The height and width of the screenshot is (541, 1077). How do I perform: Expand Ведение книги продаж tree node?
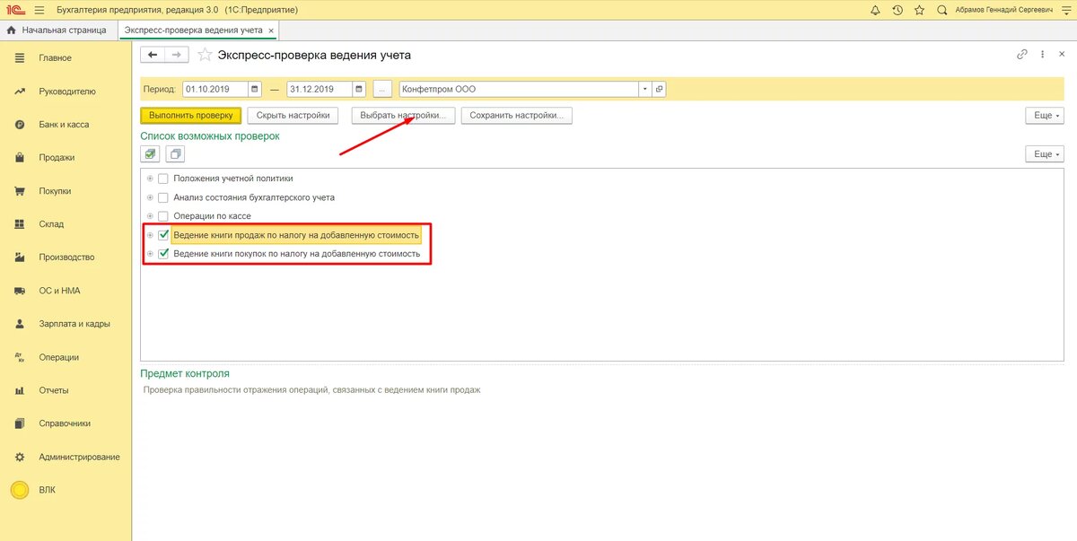(x=150, y=235)
